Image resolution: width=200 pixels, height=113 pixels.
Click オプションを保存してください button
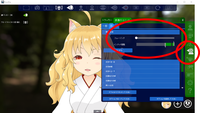pyautogui.click(x=167, y=99)
